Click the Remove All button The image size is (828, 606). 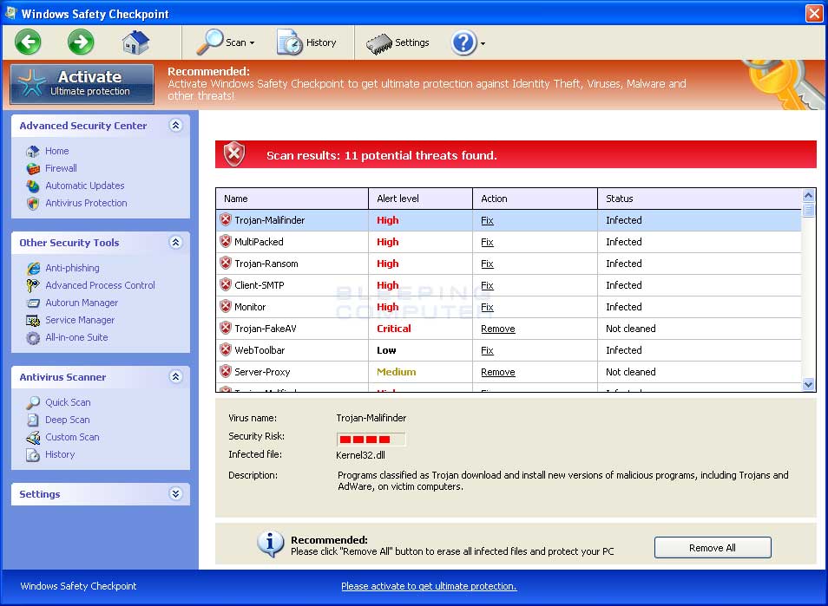point(712,547)
